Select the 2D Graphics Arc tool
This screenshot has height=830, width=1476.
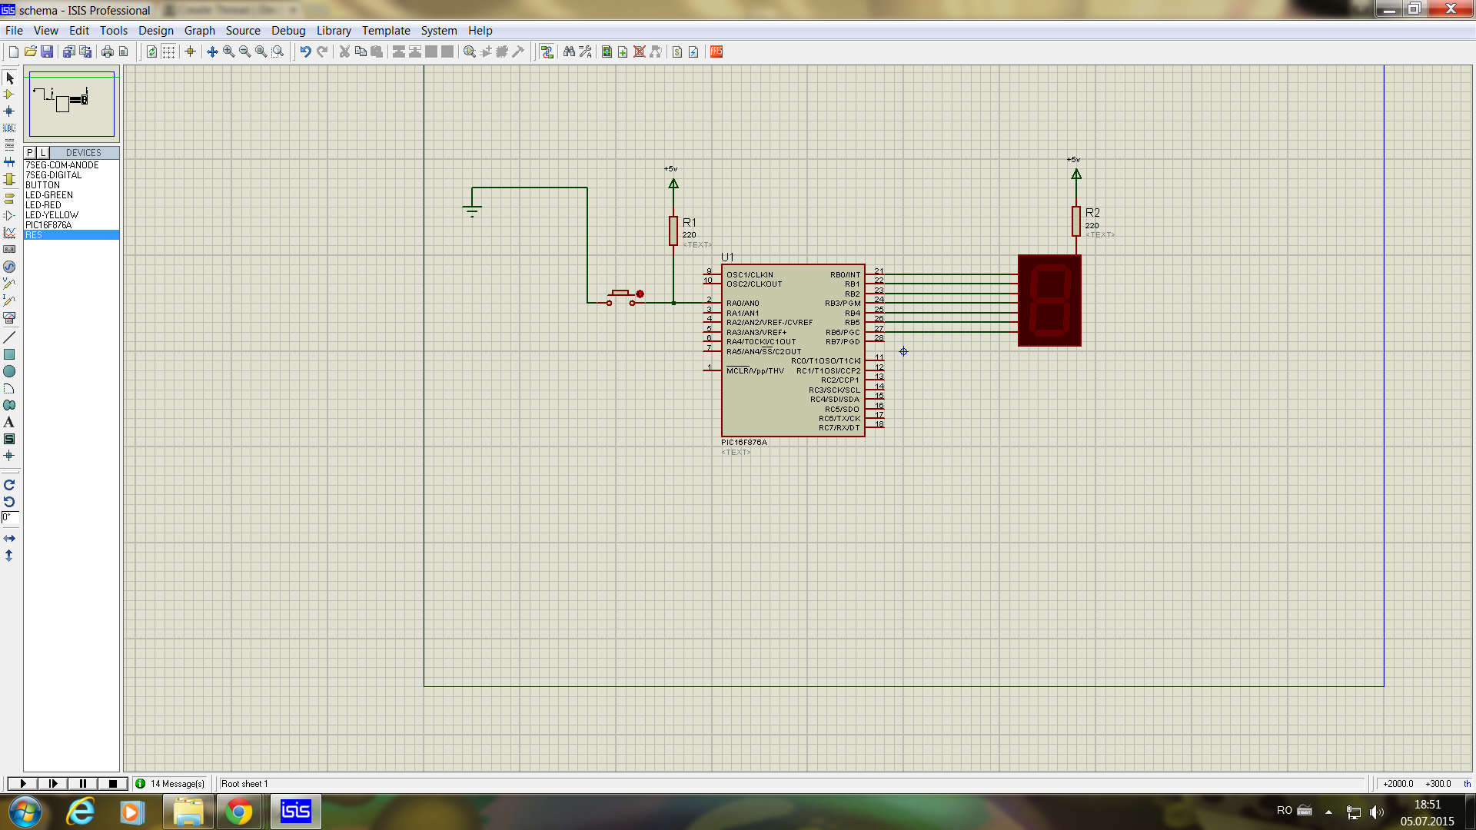9,388
